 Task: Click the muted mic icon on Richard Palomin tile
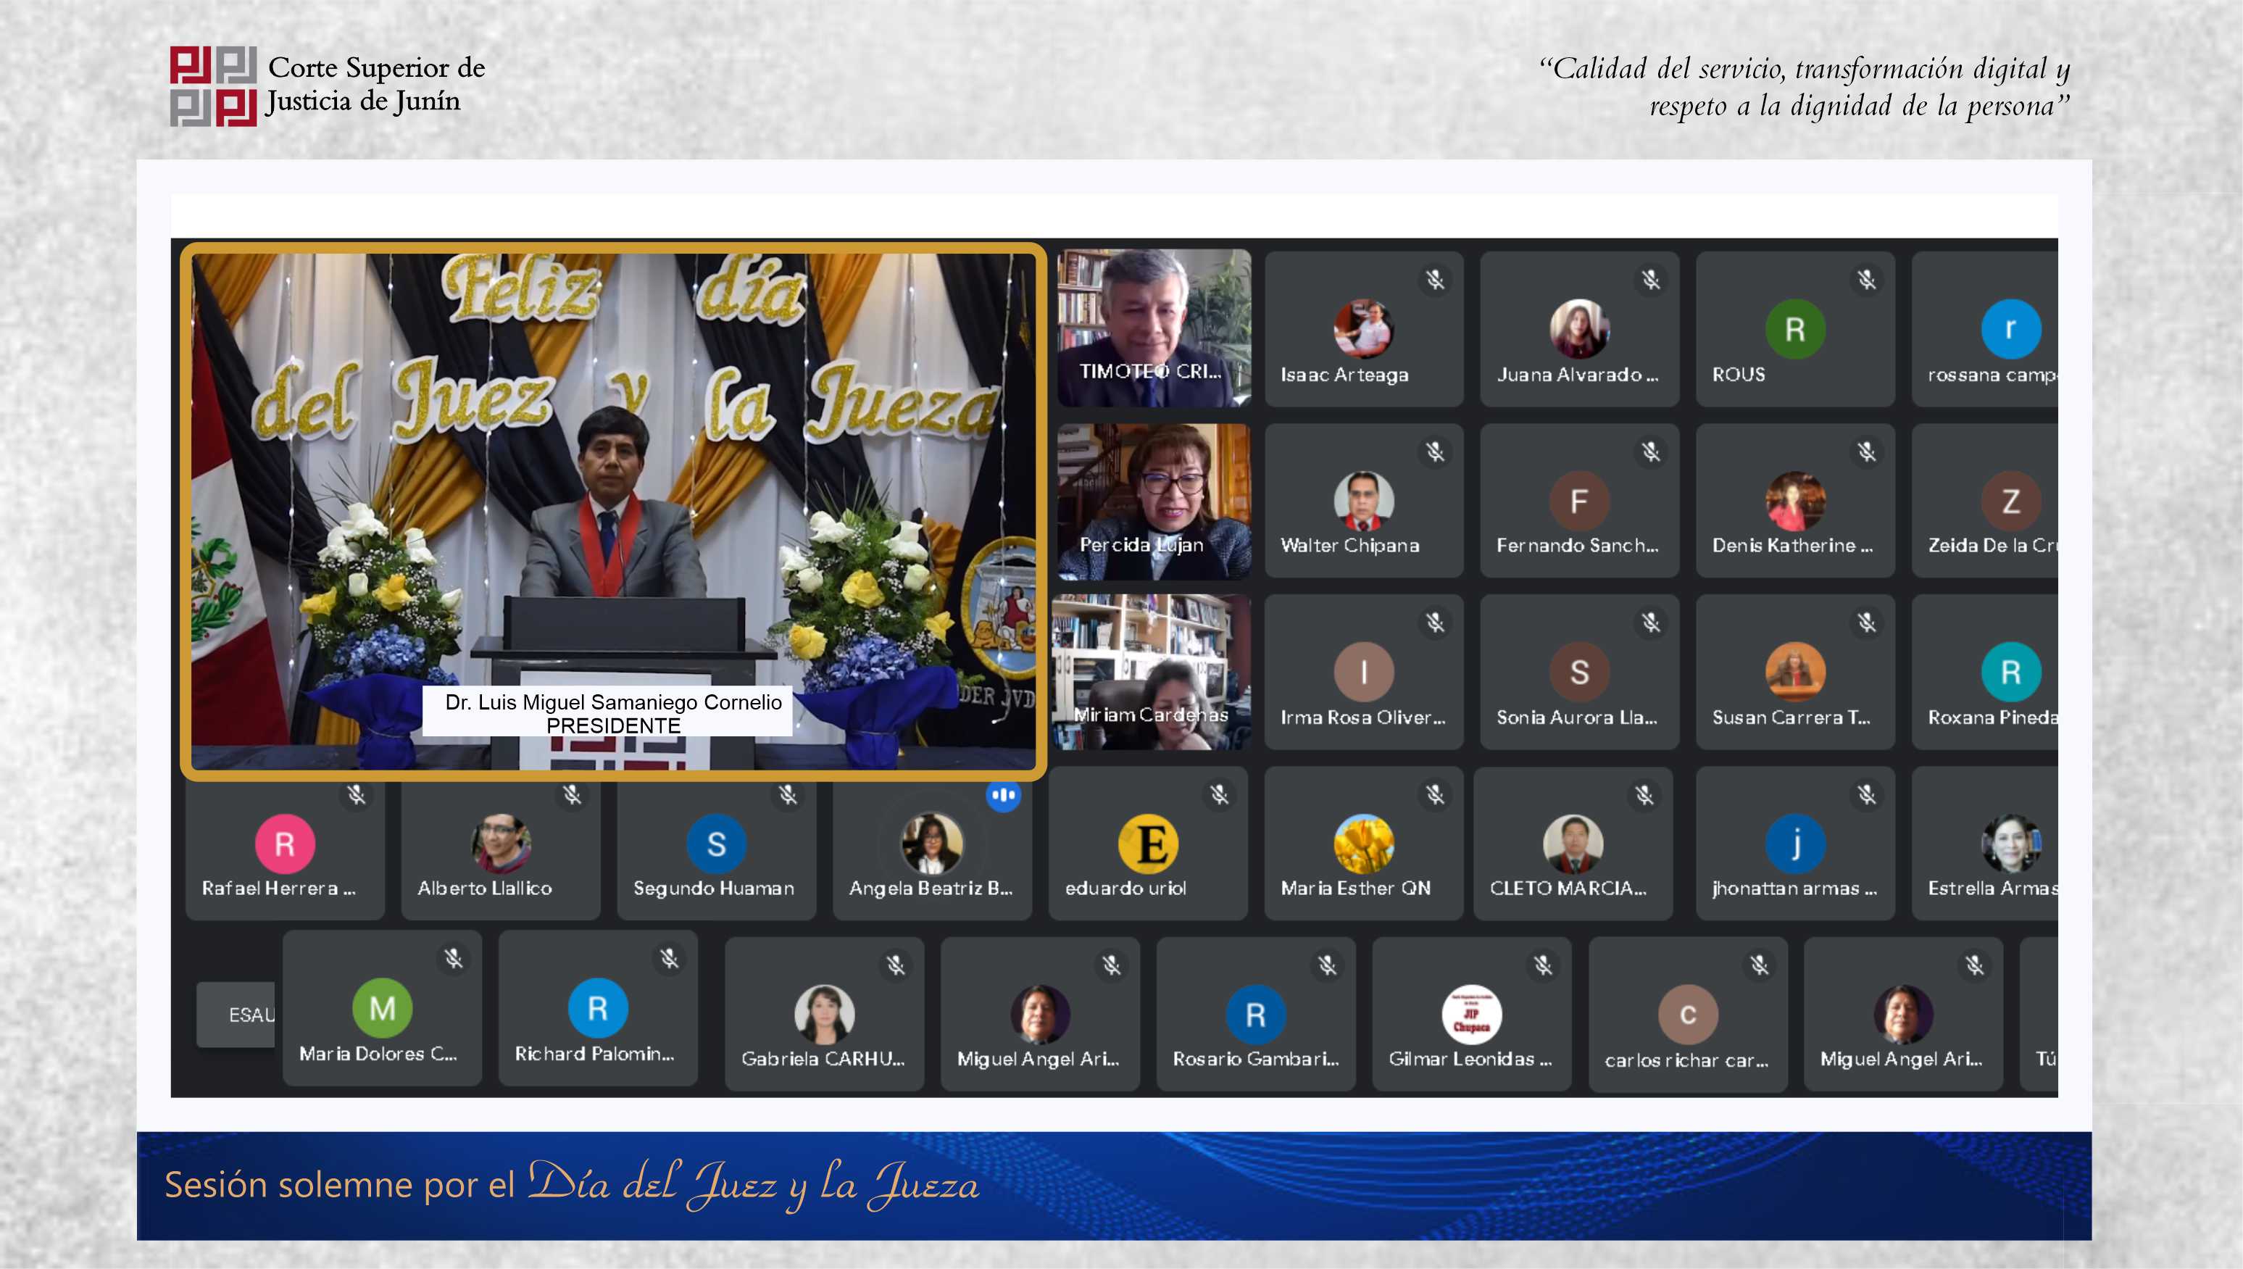click(669, 959)
